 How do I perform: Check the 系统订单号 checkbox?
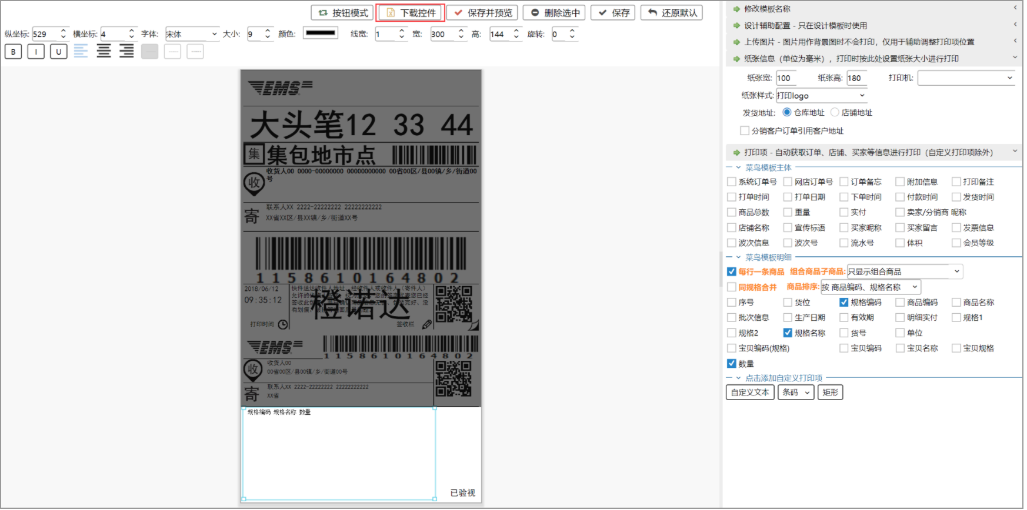click(x=732, y=182)
